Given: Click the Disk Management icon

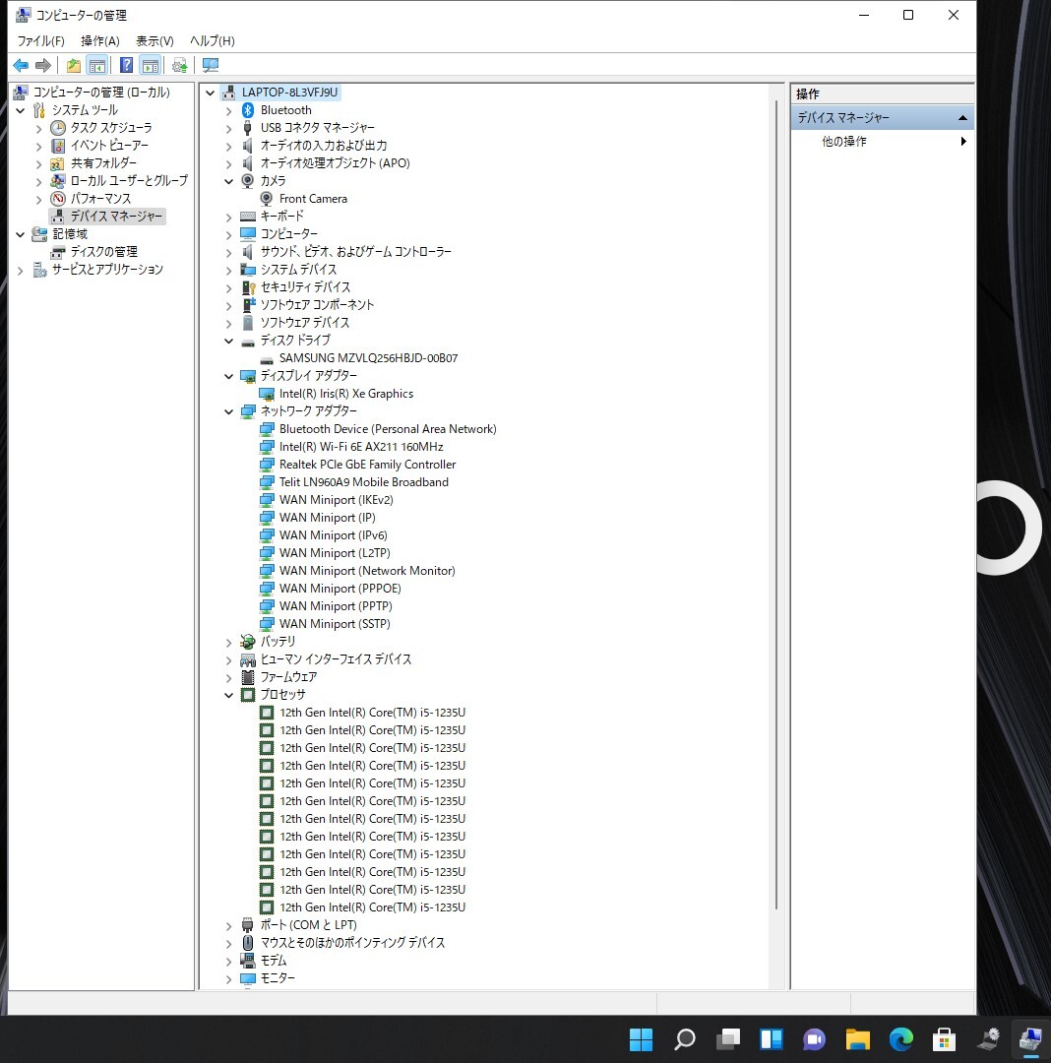Looking at the screenshot, I should 58,252.
